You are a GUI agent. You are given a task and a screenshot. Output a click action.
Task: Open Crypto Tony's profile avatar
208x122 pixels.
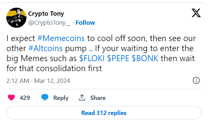[x=16, y=18]
